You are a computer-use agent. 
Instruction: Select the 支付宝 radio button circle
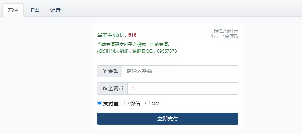point(99,103)
